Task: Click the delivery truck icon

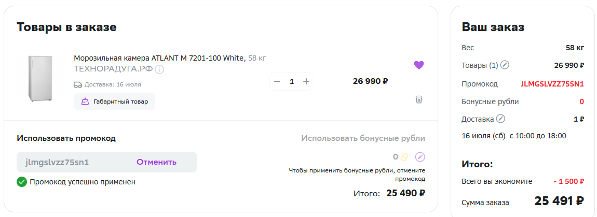Action: 78,84
